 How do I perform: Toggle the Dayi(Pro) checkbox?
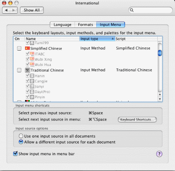28,91
